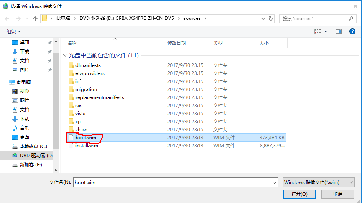This screenshot has height=203, width=362.
Task: Click DVD 驱动器 breadcrumb segment
Action: click(x=127, y=18)
